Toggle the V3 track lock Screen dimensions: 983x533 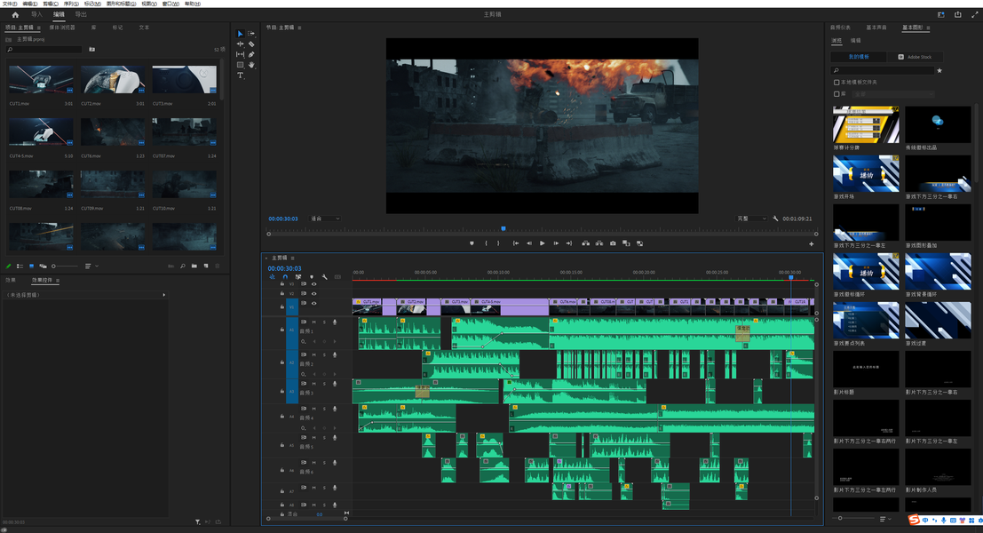pyautogui.click(x=282, y=284)
